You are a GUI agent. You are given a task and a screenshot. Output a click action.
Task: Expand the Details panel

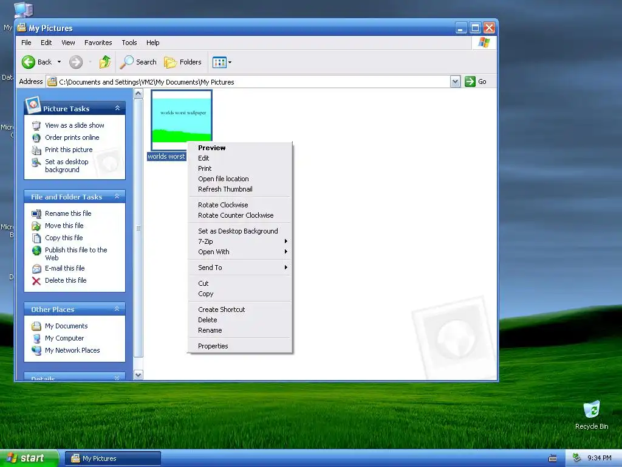coord(117,378)
